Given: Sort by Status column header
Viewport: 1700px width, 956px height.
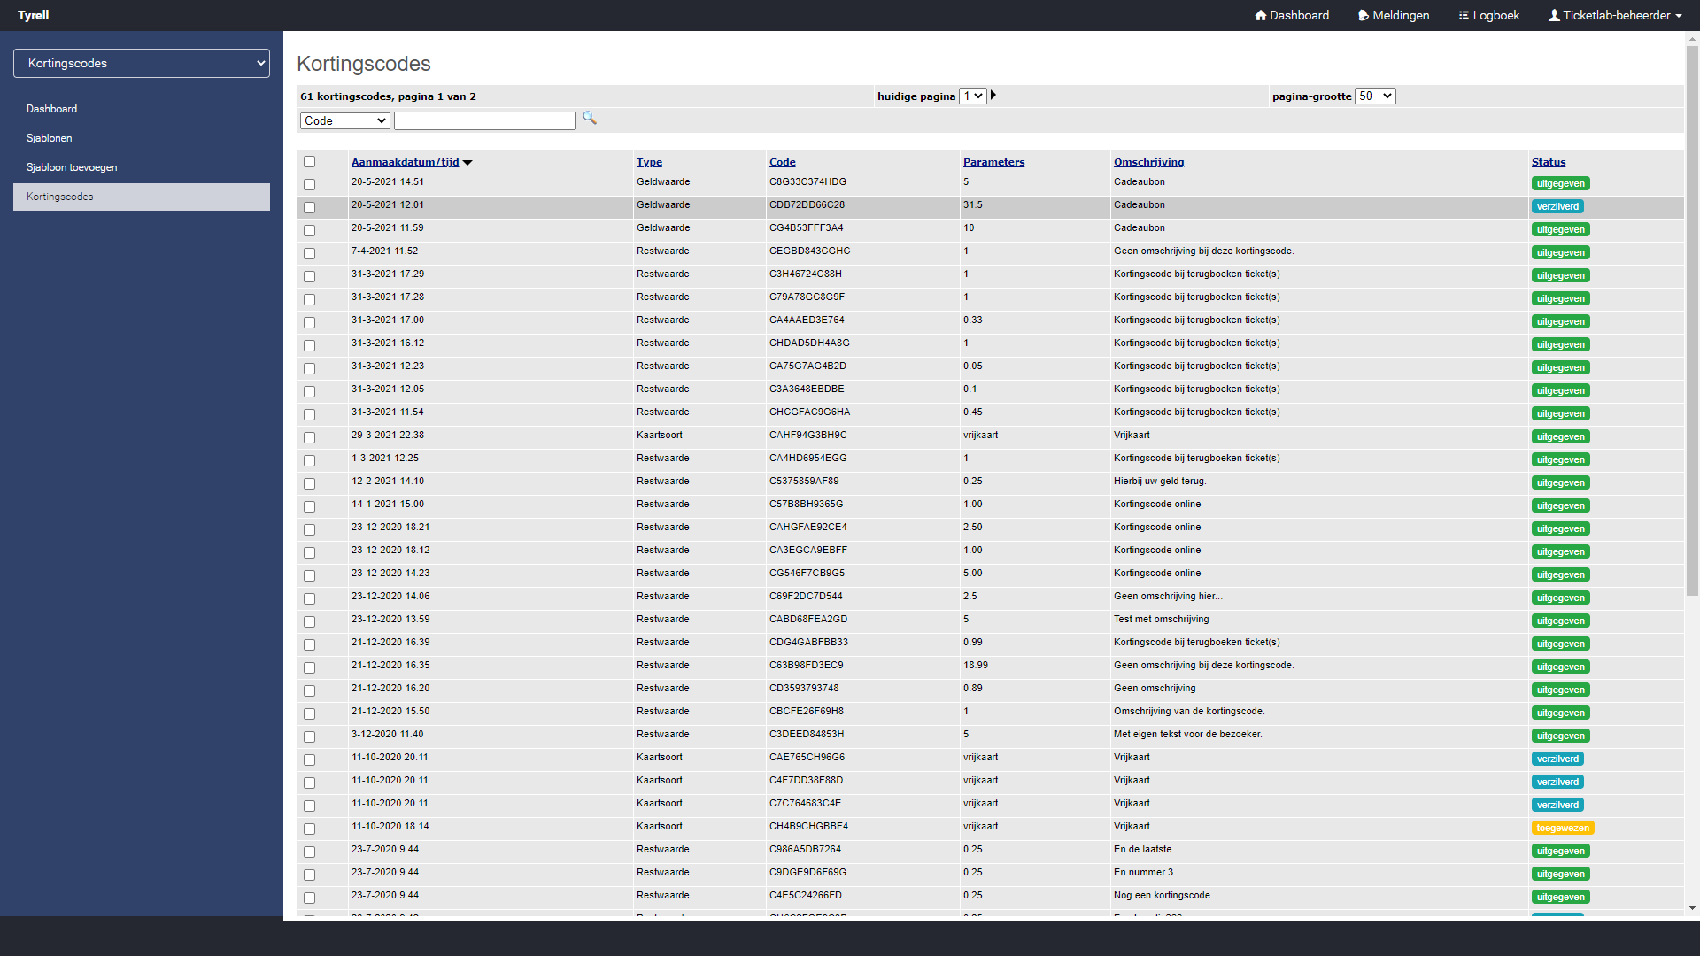Looking at the screenshot, I should [1549, 162].
